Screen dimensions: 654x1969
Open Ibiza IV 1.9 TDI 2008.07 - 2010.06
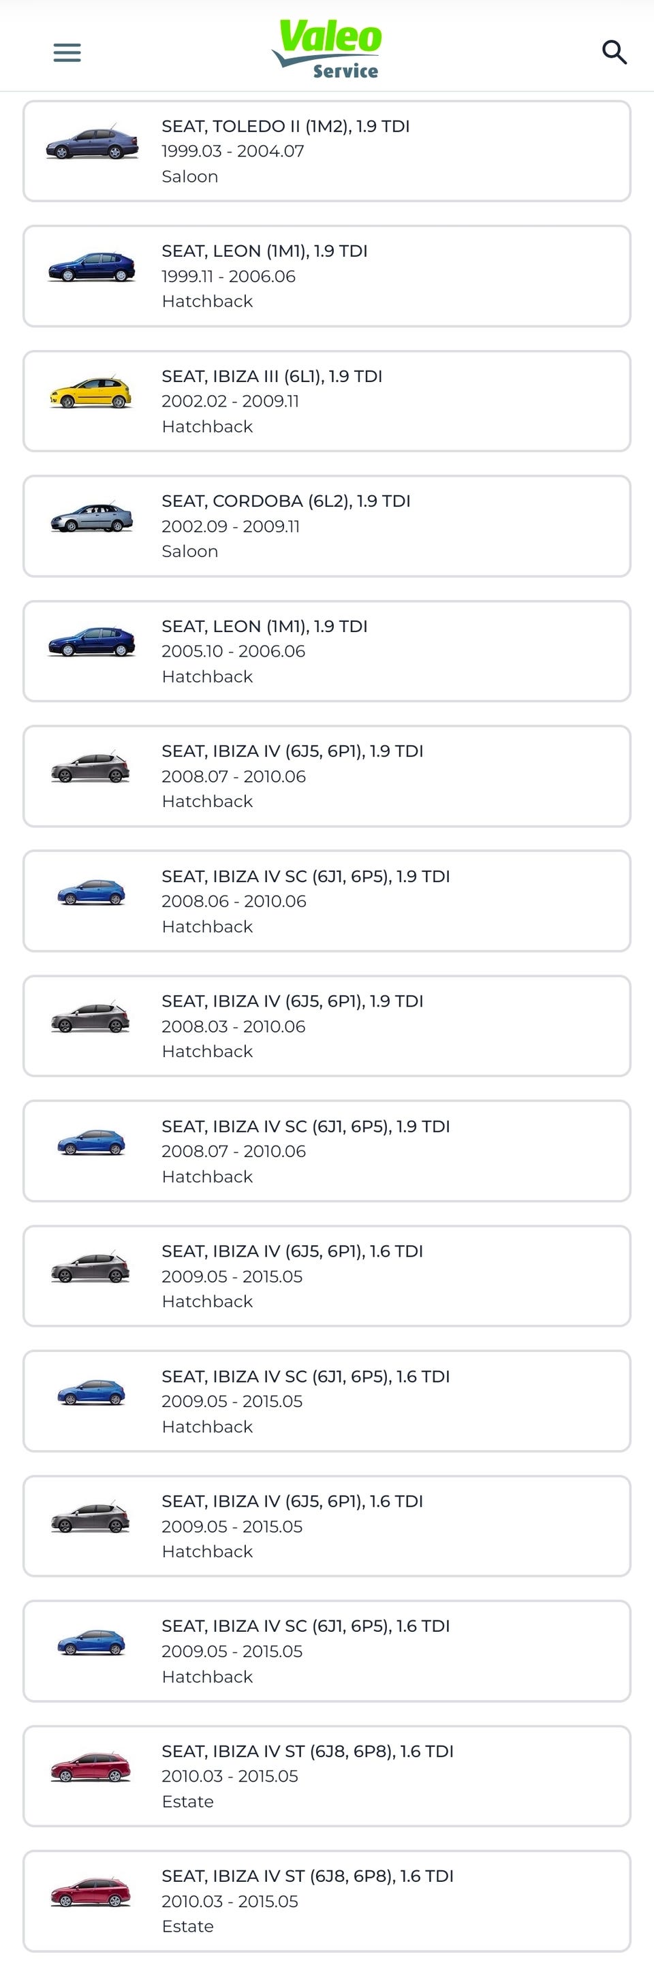pos(326,776)
